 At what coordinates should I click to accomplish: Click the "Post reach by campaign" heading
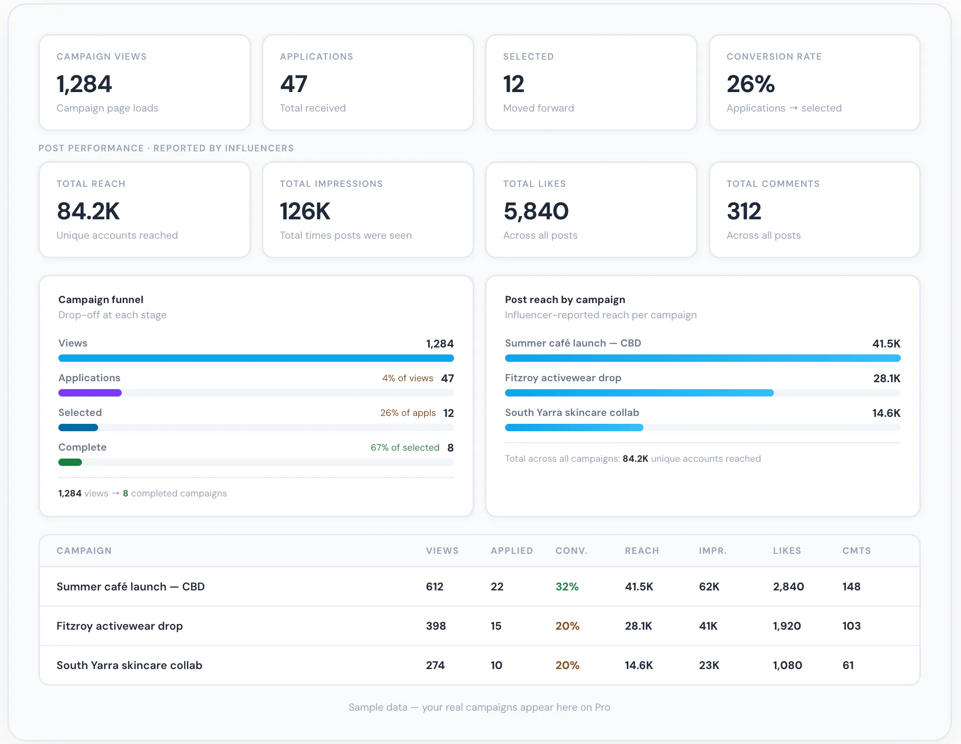tap(565, 300)
